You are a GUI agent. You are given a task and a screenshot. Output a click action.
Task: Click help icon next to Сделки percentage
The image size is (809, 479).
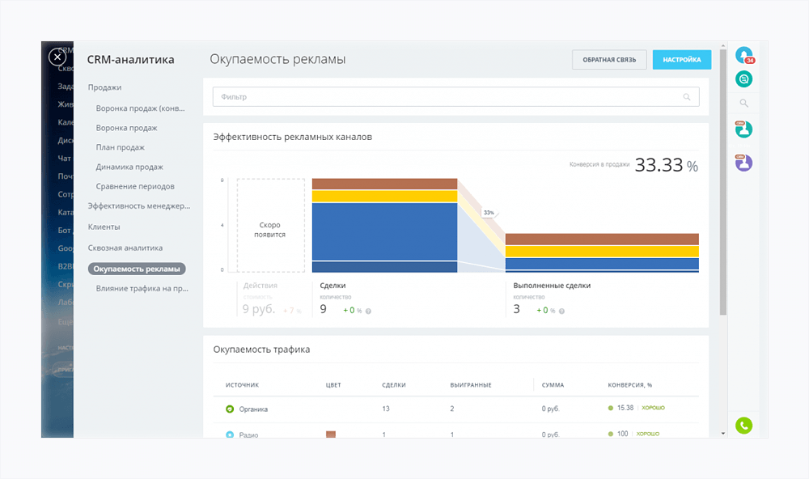tap(368, 311)
